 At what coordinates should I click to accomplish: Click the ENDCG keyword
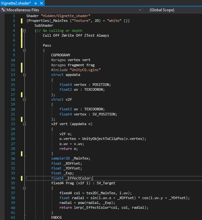click(56, 217)
